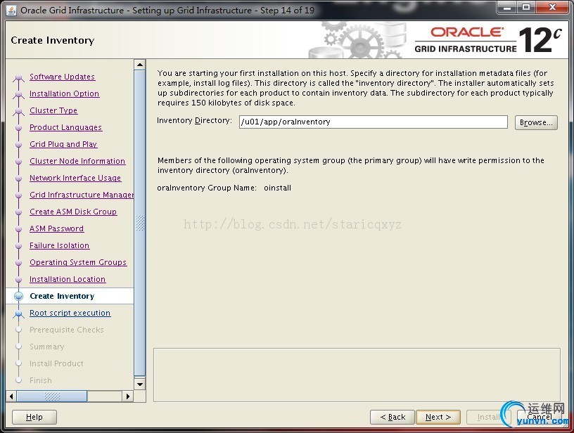Go back with the Back button
This screenshot has height=433, width=574.
(x=393, y=417)
